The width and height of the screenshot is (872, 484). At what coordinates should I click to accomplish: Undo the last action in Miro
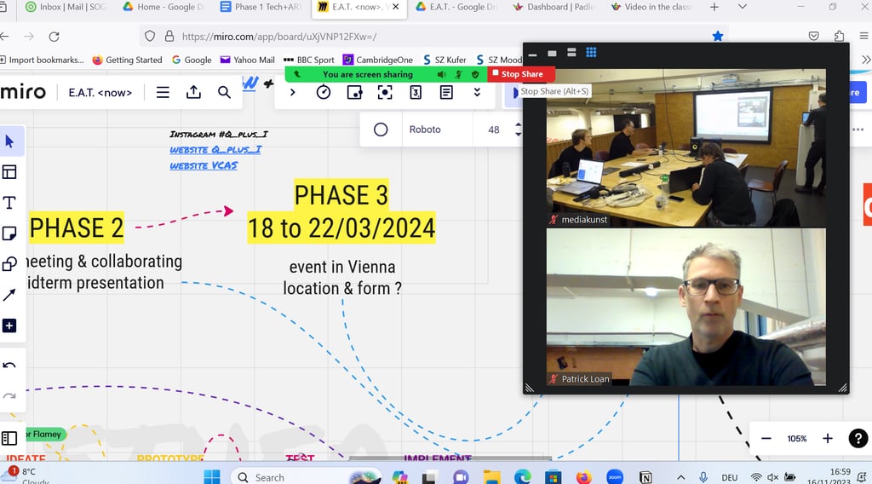pos(9,366)
